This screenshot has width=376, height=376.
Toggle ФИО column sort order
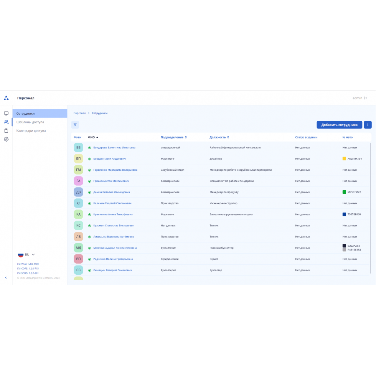click(x=93, y=137)
